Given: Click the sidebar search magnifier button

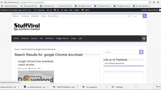Looking at the screenshot, I should [141, 52].
